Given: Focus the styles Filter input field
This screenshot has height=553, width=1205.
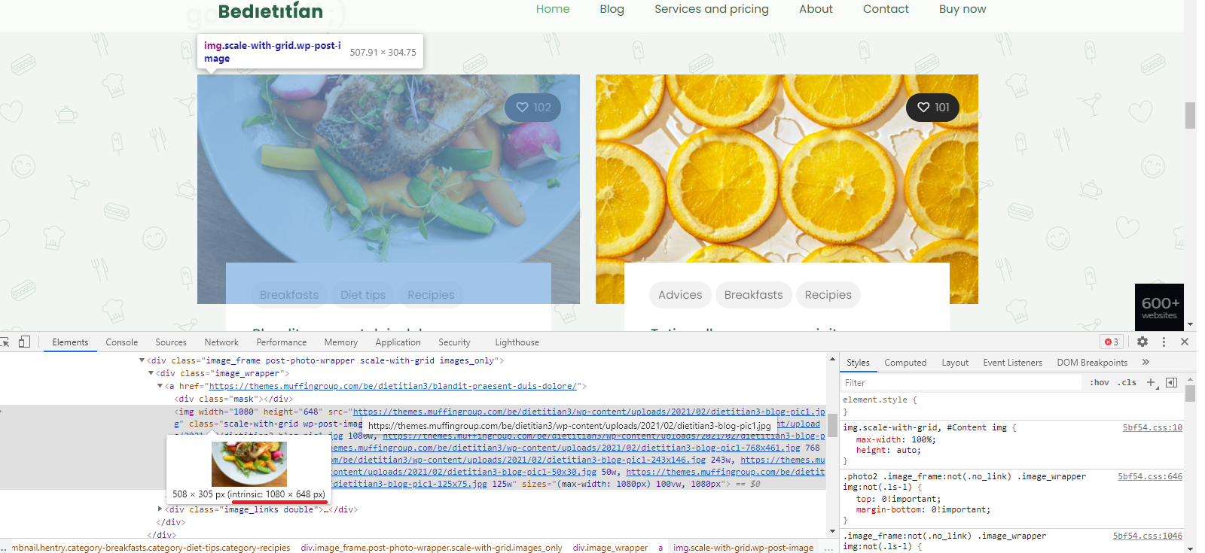Looking at the screenshot, I should [962, 383].
